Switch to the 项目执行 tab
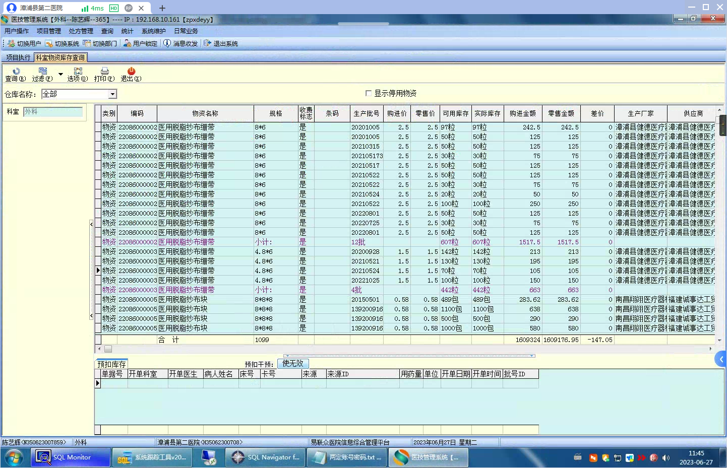The image size is (727, 468). pyautogui.click(x=18, y=57)
